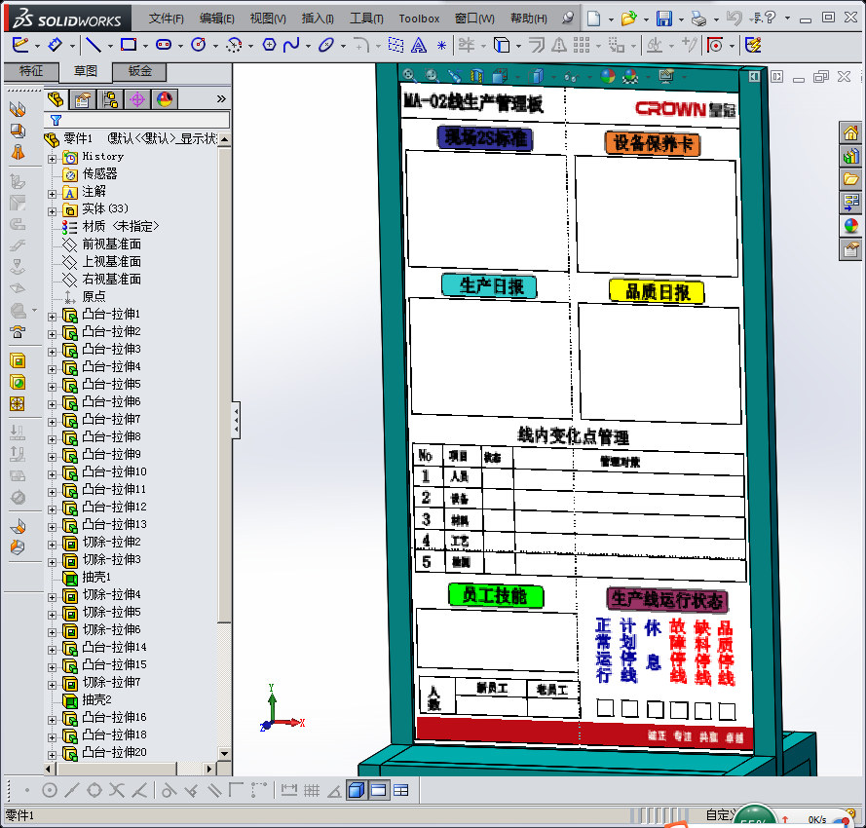Click the Zoom to Fit icon
This screenshot has height=828, width=866.
[x=409, y=75]
